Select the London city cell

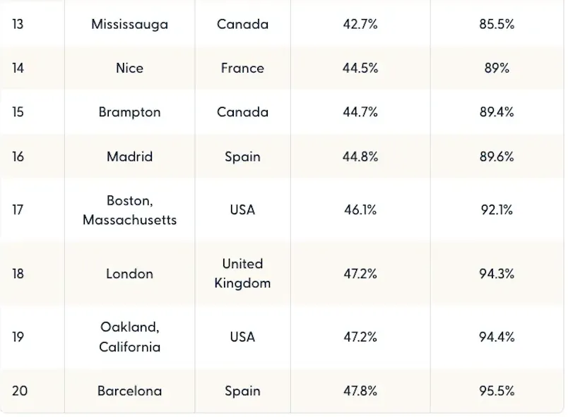pos(129,273)
